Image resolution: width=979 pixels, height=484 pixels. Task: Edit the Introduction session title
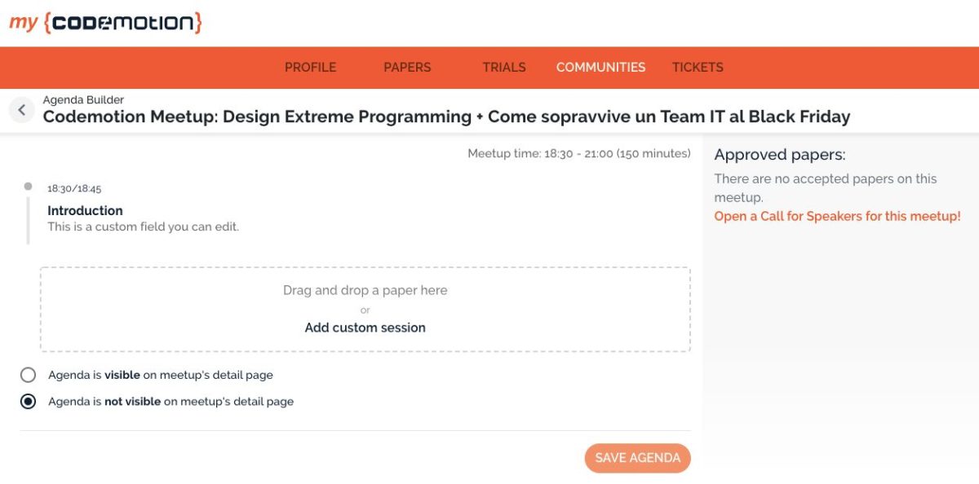point(86,210)
